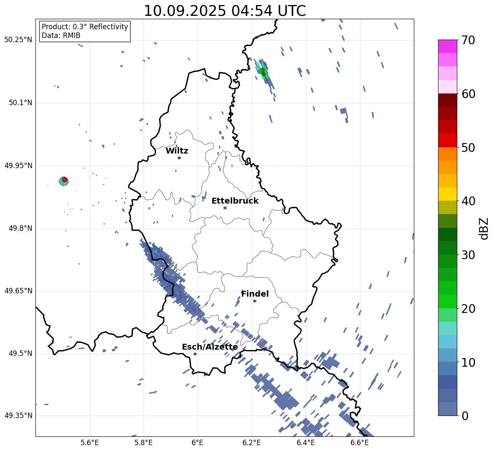Click the 60 value on the colorbar
Viewport: 494px width, 451px height.
tap(468, 94)
